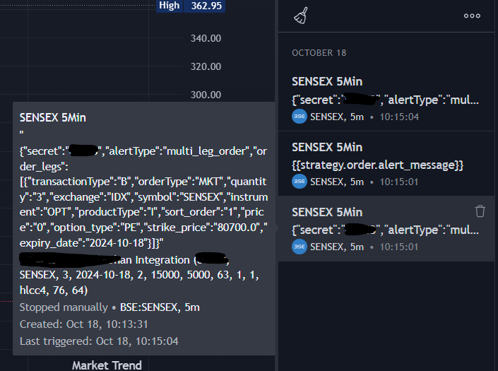Click BSE logo beside the 10:15:04 entry

click(300, 117)
